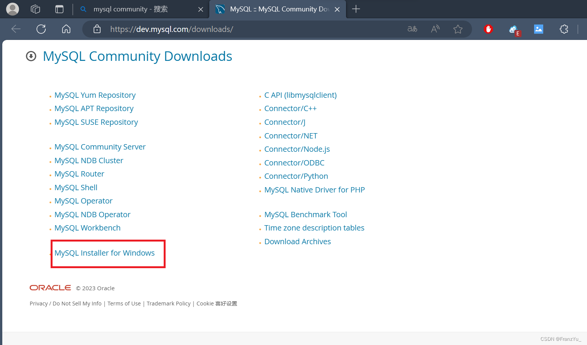Open Download Archives link
Screen dimensions: 587x345
298,242
